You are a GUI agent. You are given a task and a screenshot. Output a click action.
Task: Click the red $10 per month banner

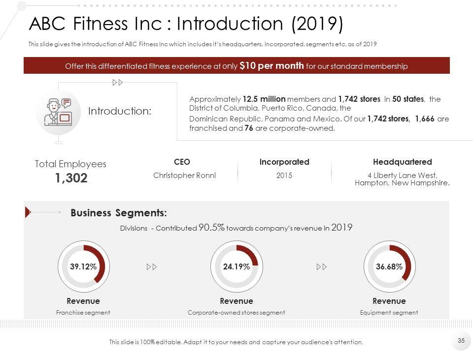pyautogui.click(x=236, y=66)
